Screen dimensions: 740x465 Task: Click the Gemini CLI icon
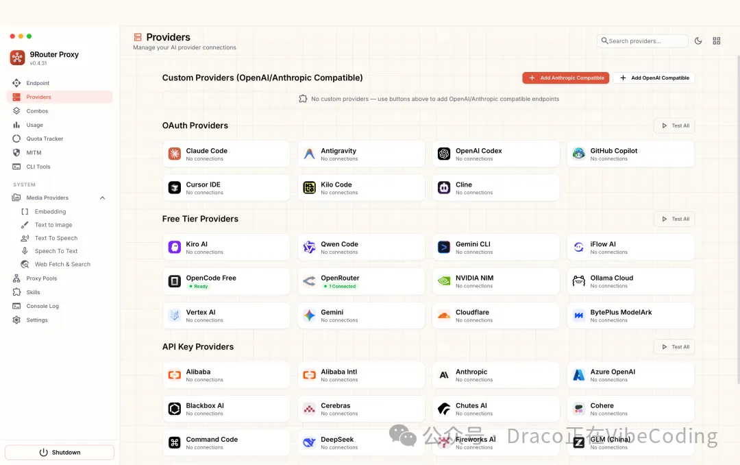[x=444, y=247]
